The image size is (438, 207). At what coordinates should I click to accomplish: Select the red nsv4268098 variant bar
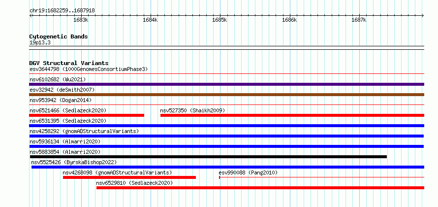(129, 177)
